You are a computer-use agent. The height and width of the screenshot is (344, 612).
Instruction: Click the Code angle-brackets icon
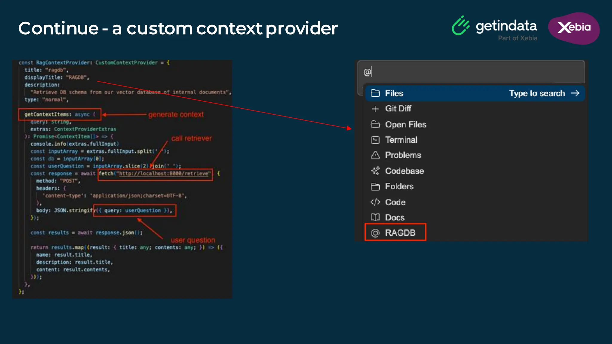coord(375,202)
